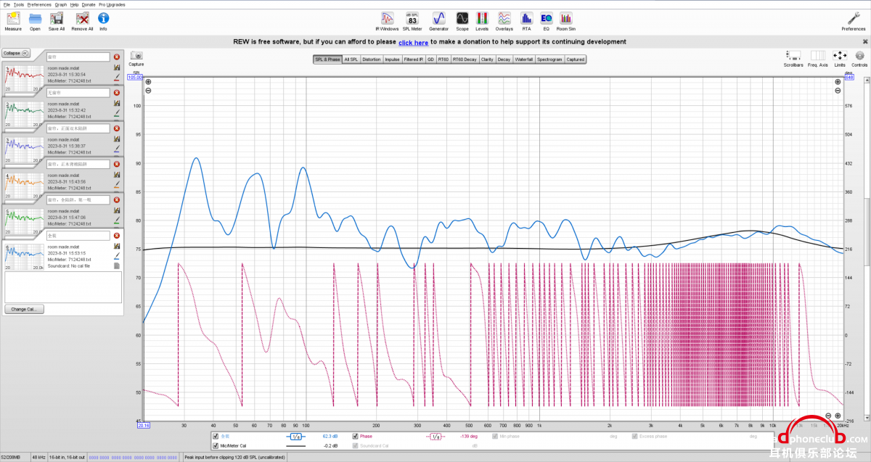This screenshot has height=462, width=871.
Task: Remove measurement 1 with its red X
Action: tap(117, 57)
